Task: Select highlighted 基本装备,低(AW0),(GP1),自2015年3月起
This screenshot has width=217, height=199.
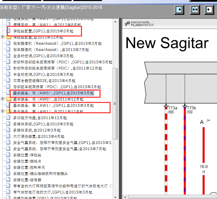Action: [53, 93]
